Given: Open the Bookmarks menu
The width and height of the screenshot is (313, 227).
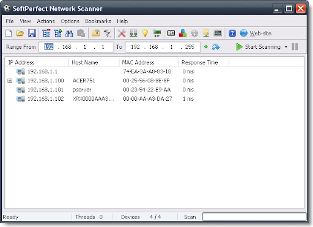Looking at the screenshot, I should coord(98,21).
